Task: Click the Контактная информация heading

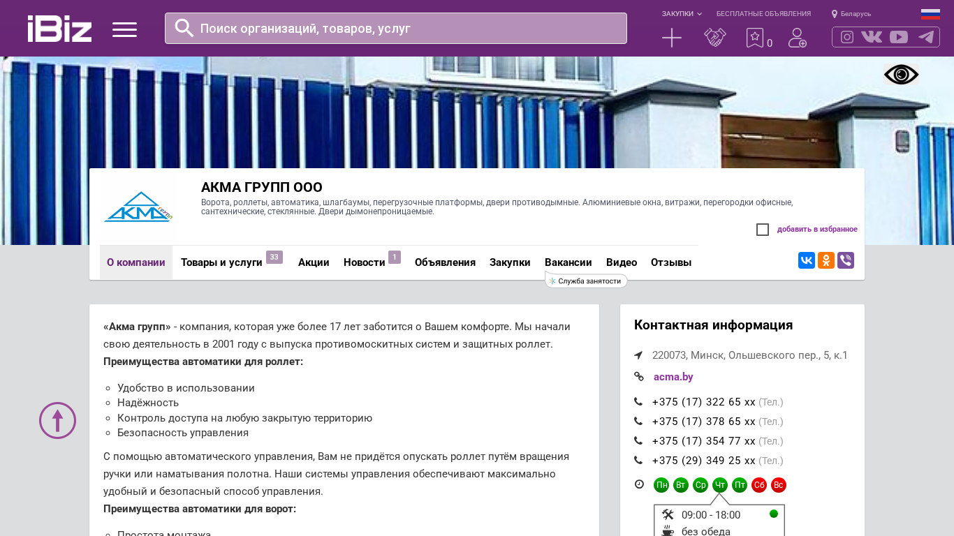Action: 713,325
